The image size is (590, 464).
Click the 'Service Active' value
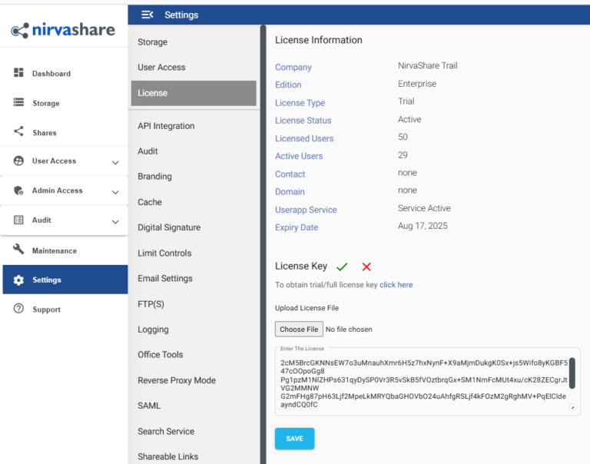click(x=424, y=208)
